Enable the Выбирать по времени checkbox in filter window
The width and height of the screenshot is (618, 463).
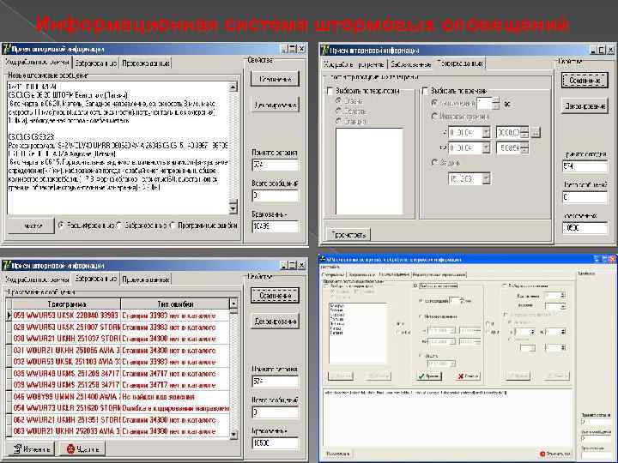(x=425, y=91)
